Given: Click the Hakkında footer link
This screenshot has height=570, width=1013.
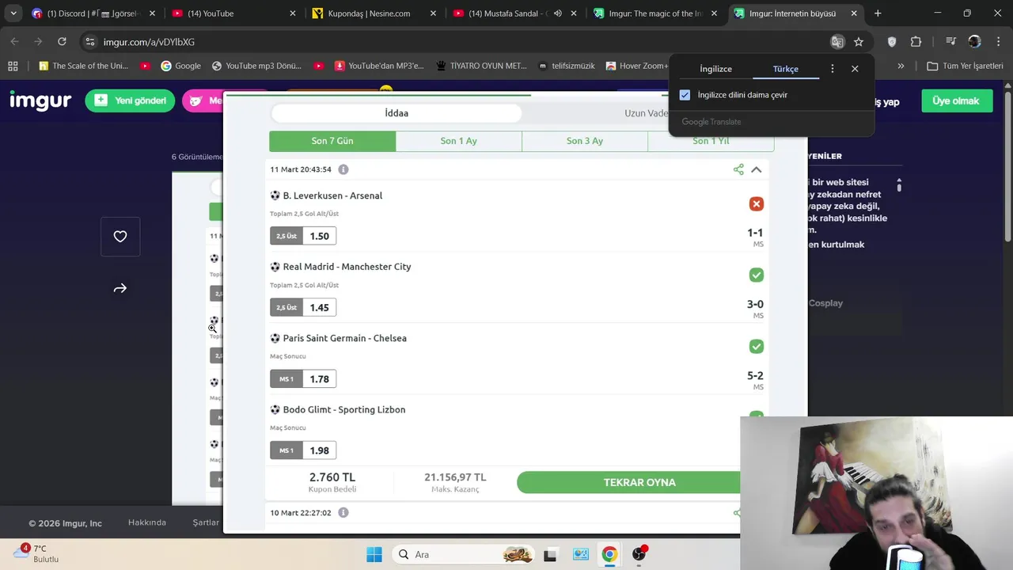Looking at the screenshot, I should tap(147, 522).
